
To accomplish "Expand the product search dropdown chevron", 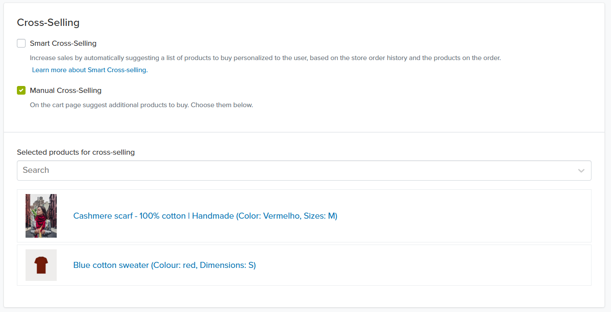I will [x=581, y=171].
